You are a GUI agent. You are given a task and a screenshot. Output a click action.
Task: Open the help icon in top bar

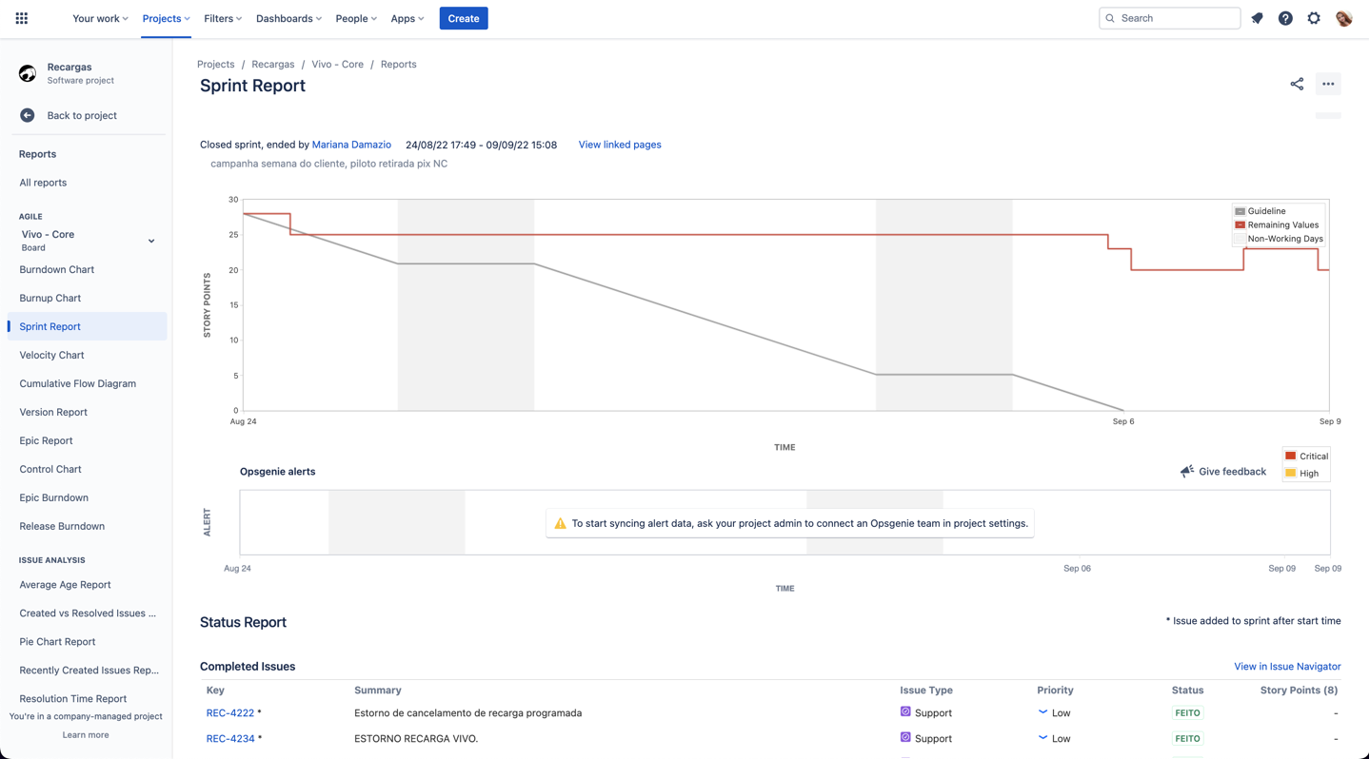[1285, 17]
